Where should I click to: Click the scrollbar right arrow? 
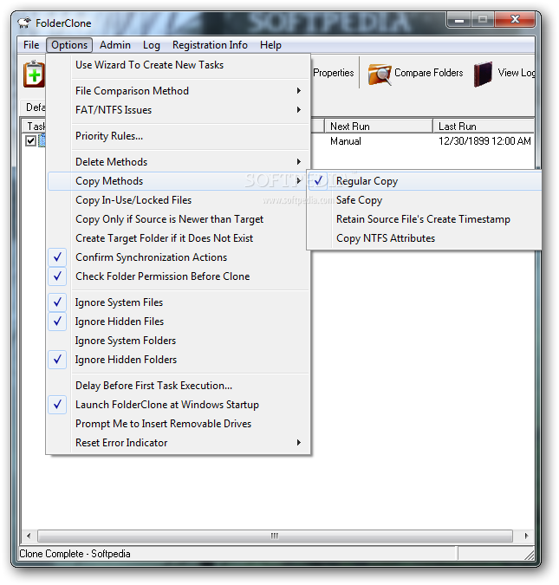tap(526, 536)
